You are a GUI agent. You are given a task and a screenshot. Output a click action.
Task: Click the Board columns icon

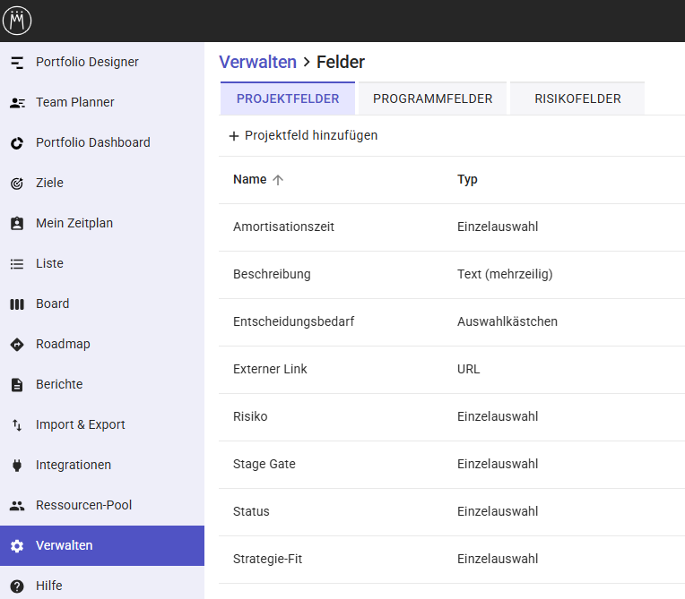17,304
